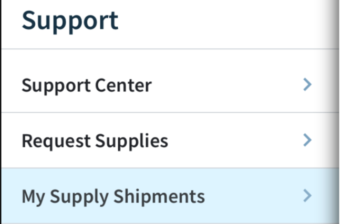Click the "Support Center" text label
The image size is (341, 224).
click(x=87, y=85)
